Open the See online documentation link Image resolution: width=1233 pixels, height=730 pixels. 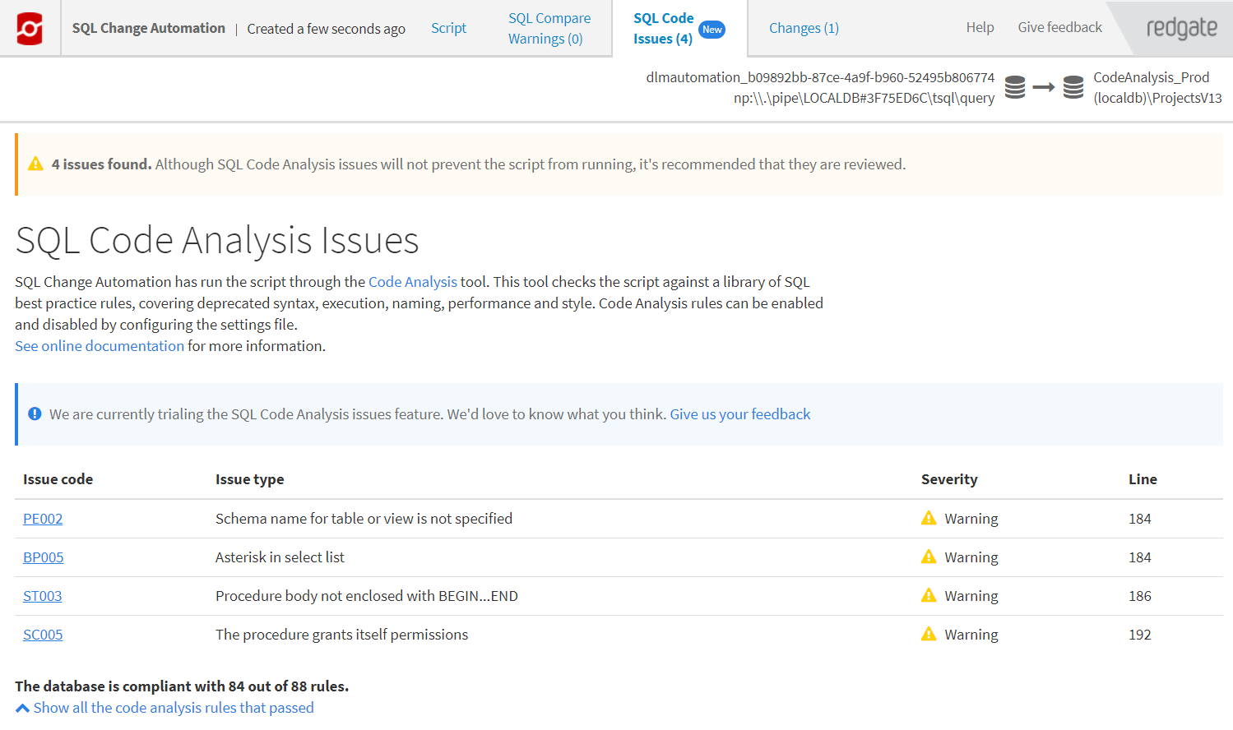click(100, 346)
